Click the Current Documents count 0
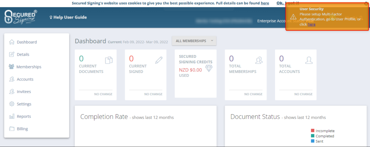 pos(81,58)
